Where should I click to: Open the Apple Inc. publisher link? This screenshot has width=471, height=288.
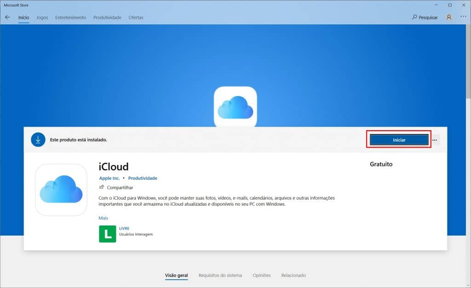coord(109,178)
